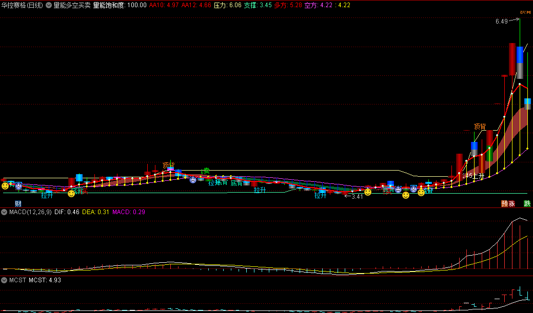The image size is (533, 313).
Task: Click the AA12: 4.66 value
Action: coord(196,5)
